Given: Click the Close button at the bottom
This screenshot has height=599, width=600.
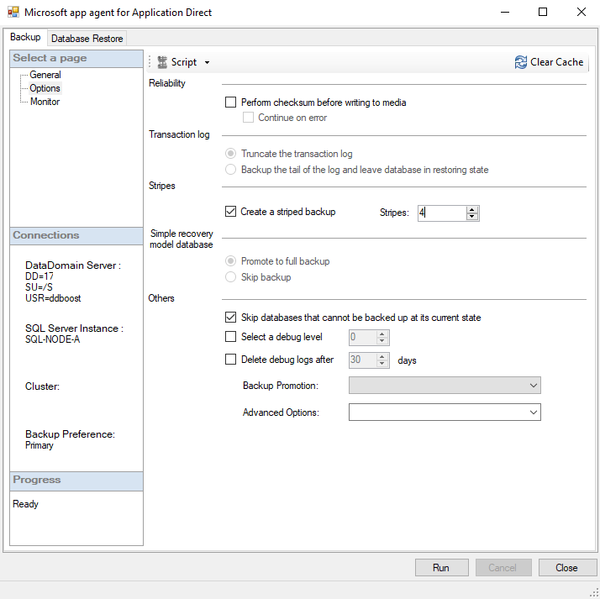Looking at the screenshot, I should click(x=567, y=568).
